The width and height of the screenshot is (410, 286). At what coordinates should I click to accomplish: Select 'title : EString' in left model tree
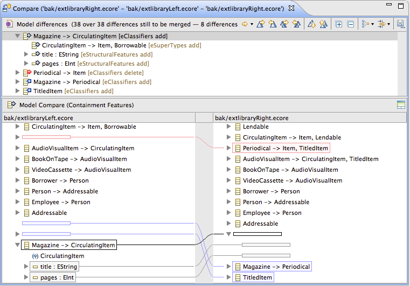click(x=58, y=267)
